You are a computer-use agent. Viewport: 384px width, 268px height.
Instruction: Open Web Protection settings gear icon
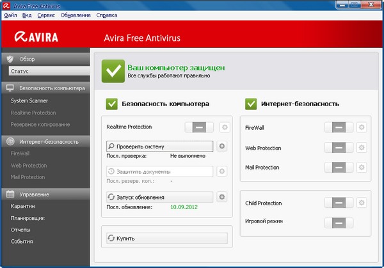click(x=361, y=148)
